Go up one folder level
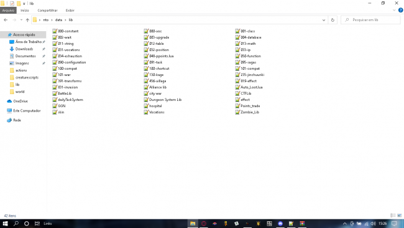The image size is (404, 228). coord(27,20)
